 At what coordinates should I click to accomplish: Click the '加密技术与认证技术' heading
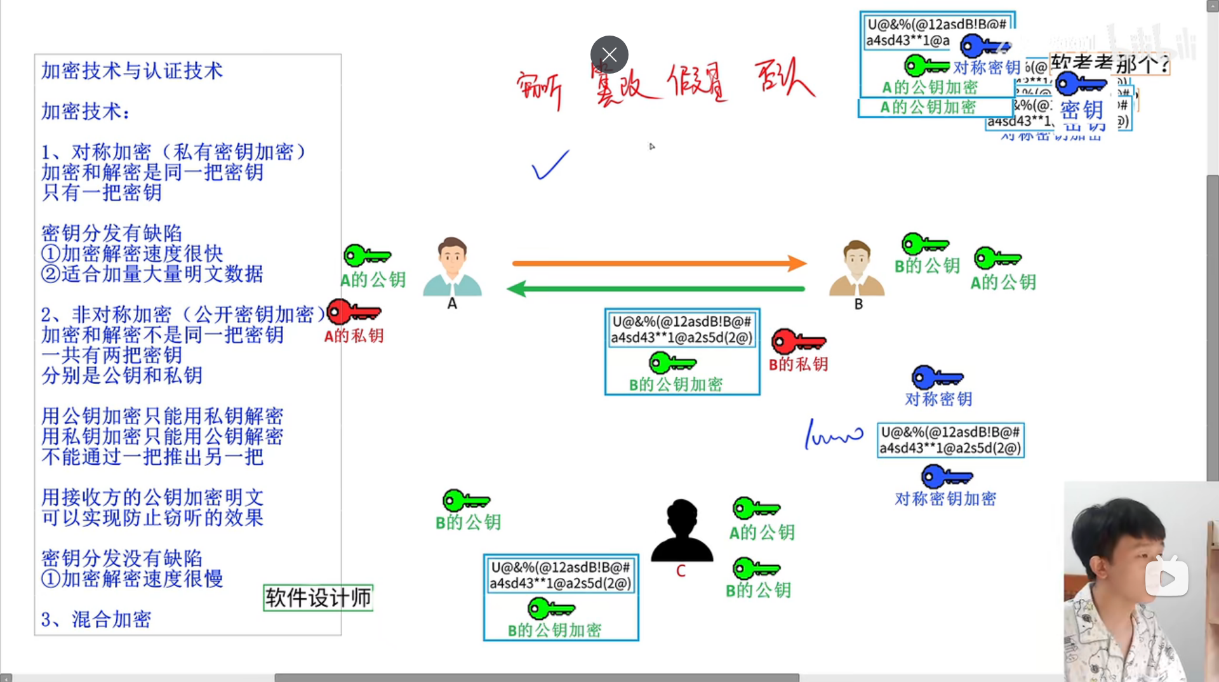click(x=132, y=70)
